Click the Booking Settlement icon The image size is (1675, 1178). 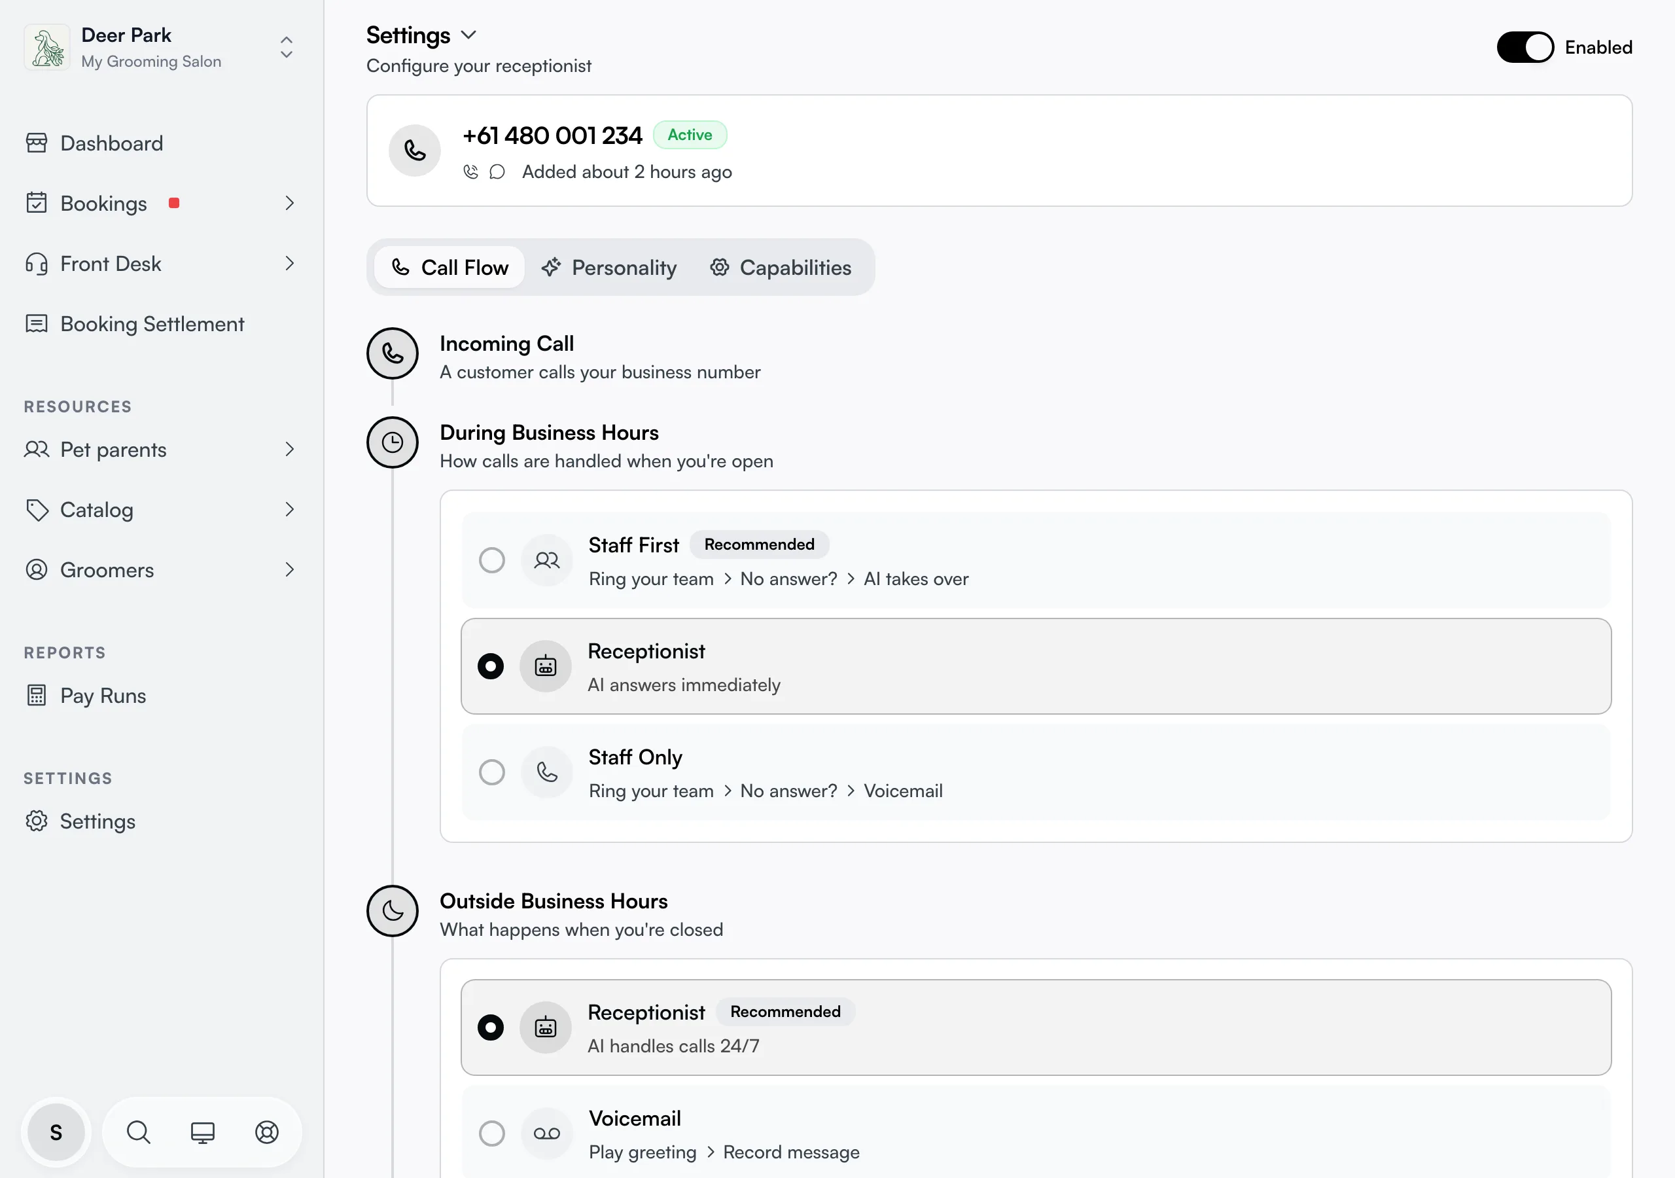37,323
